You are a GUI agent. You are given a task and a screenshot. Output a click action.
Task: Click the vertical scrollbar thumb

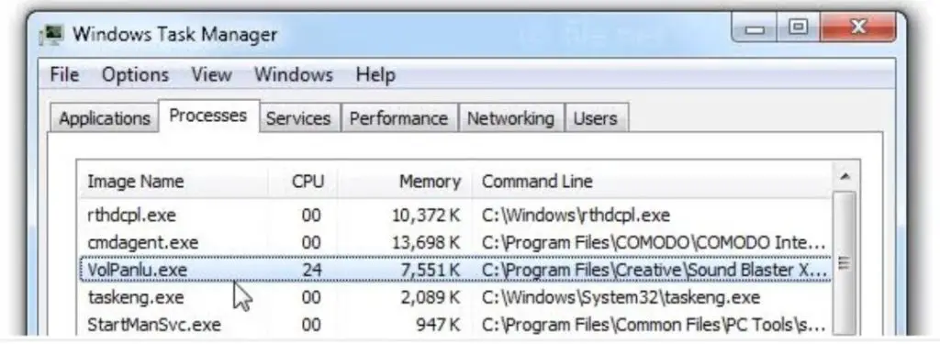point(845,262)
